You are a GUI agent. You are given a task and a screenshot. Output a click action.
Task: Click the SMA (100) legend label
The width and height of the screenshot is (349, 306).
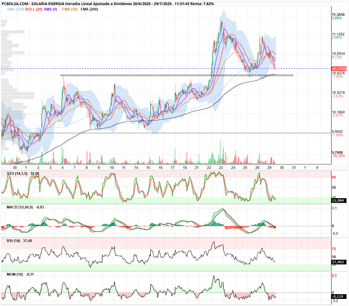click(x=16, y=9)
